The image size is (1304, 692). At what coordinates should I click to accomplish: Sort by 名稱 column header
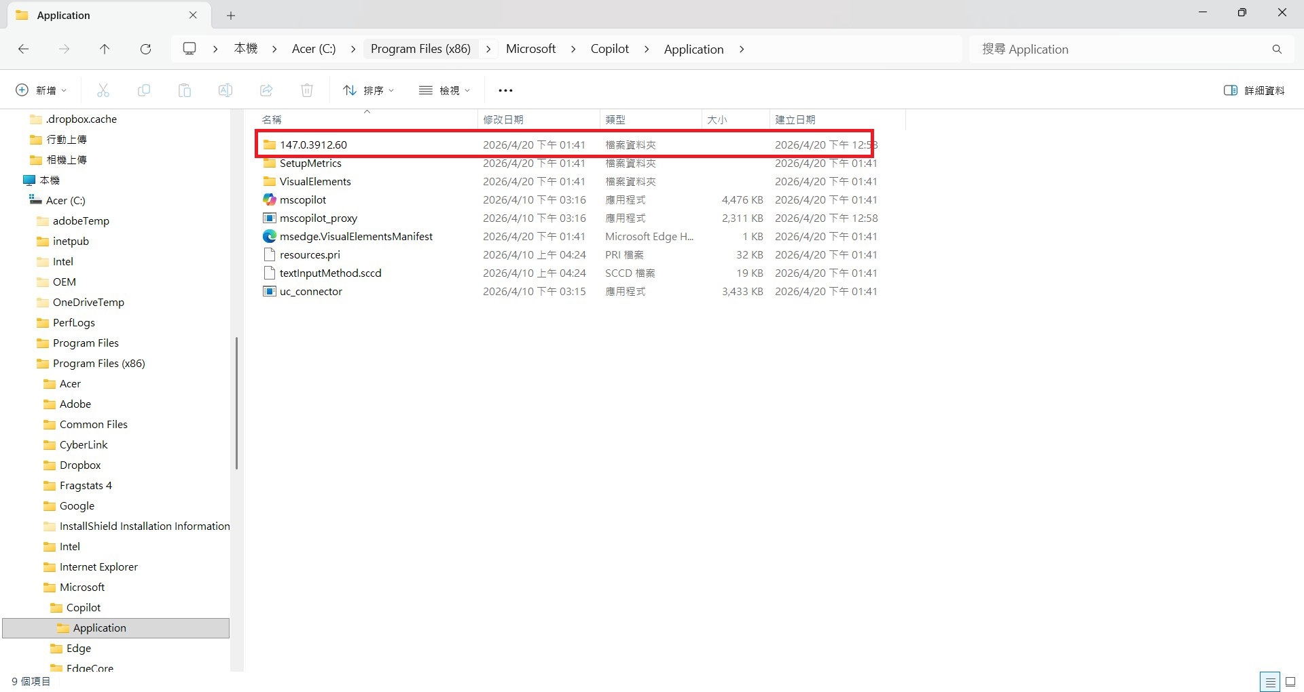coord(367,119)
